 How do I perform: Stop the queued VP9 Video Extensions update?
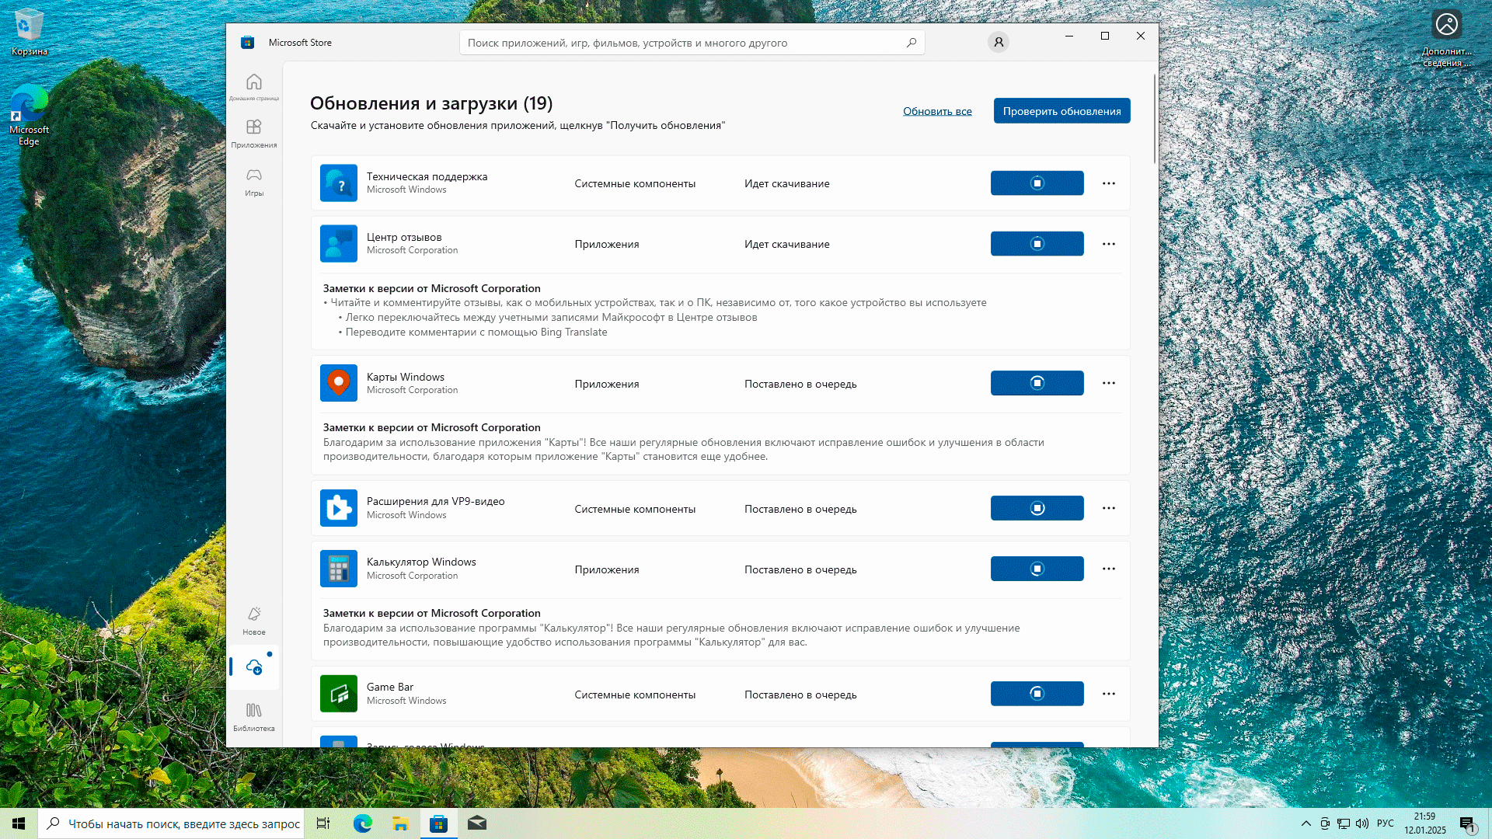point(1037,508)
